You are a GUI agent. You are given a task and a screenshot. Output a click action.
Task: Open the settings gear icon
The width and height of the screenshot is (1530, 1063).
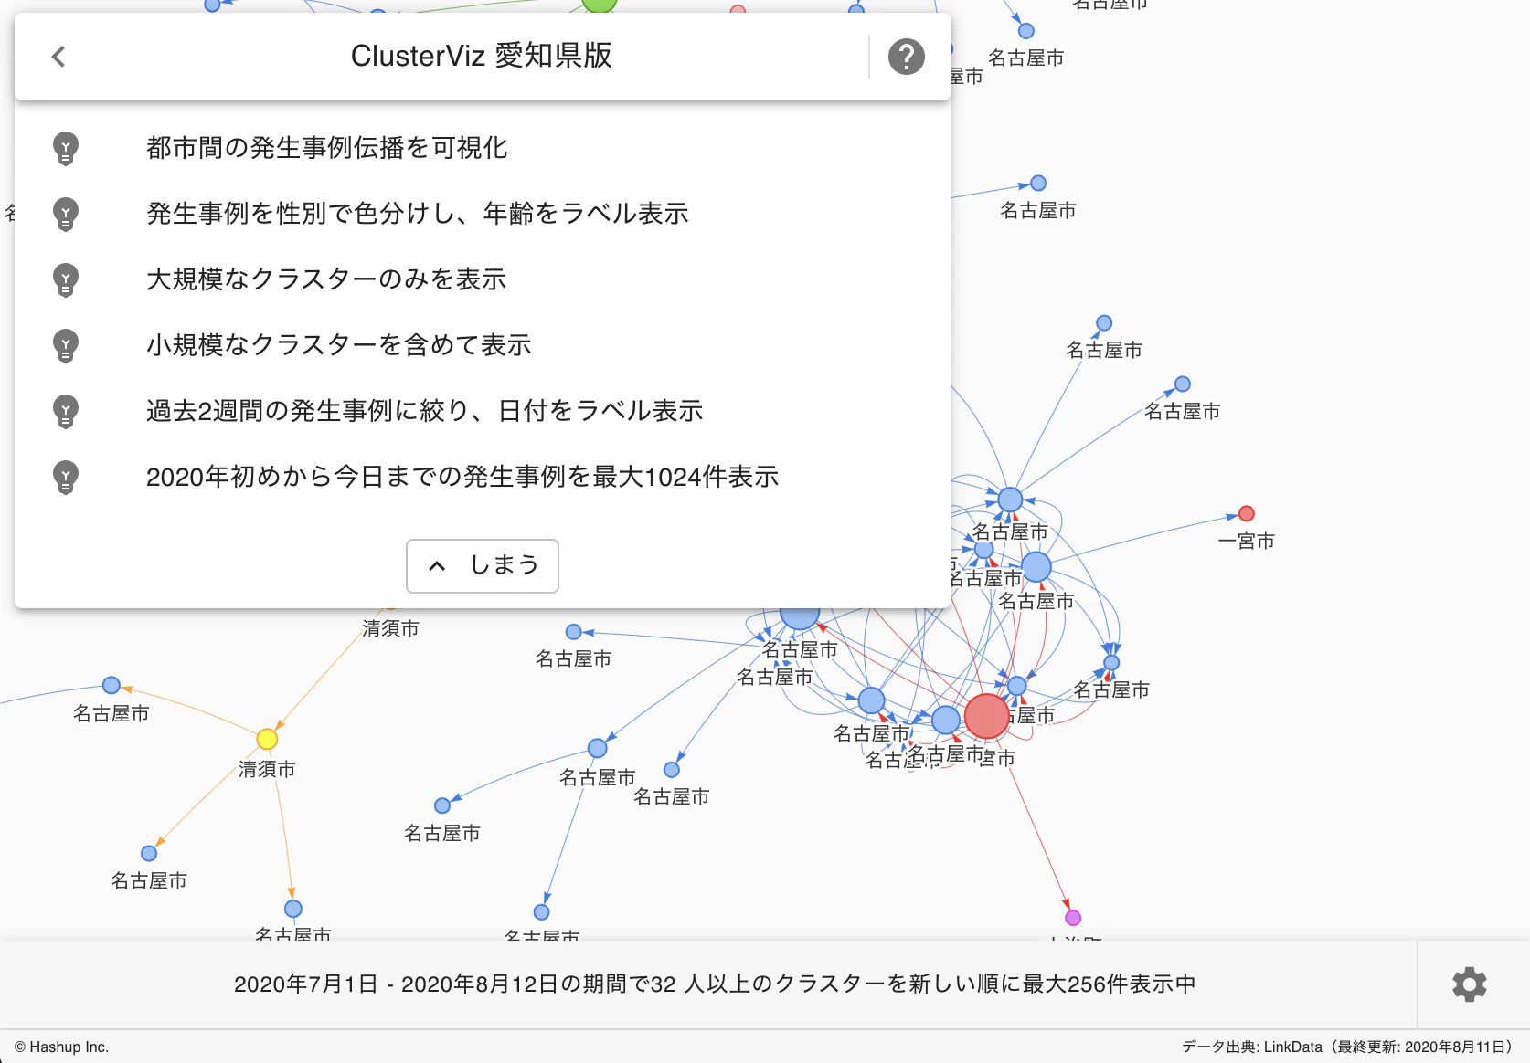[x=1470, y=984]
